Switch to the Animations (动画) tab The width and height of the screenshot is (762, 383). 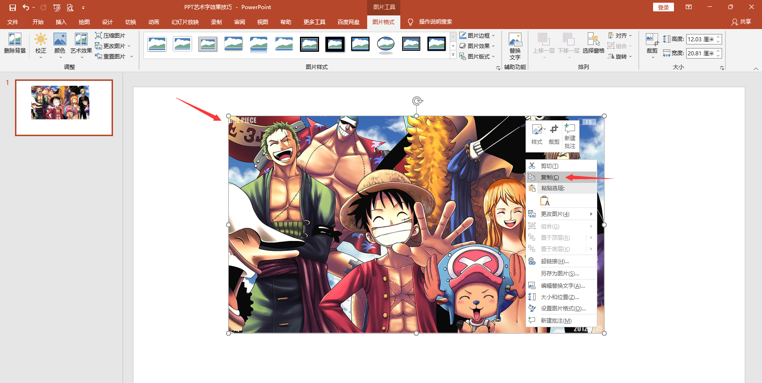(x=153, y=22)
